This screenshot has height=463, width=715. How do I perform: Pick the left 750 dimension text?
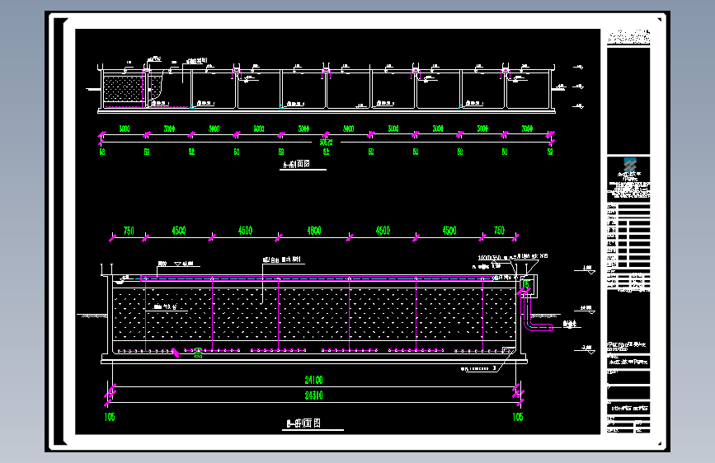point(129,231)
